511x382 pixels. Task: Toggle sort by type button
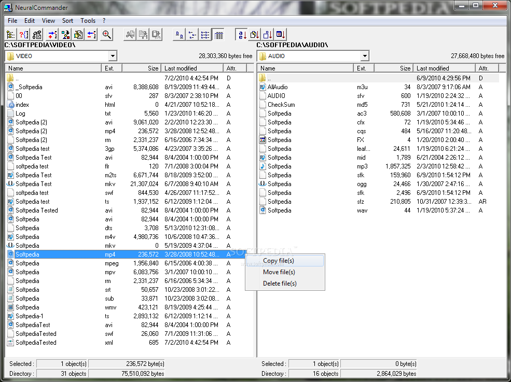click(x=255, y=34)
